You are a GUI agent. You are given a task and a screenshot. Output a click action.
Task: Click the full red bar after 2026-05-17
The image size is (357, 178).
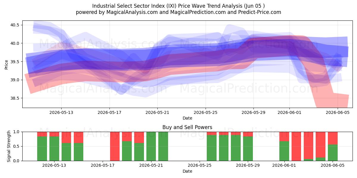click(x=115, y=146)
